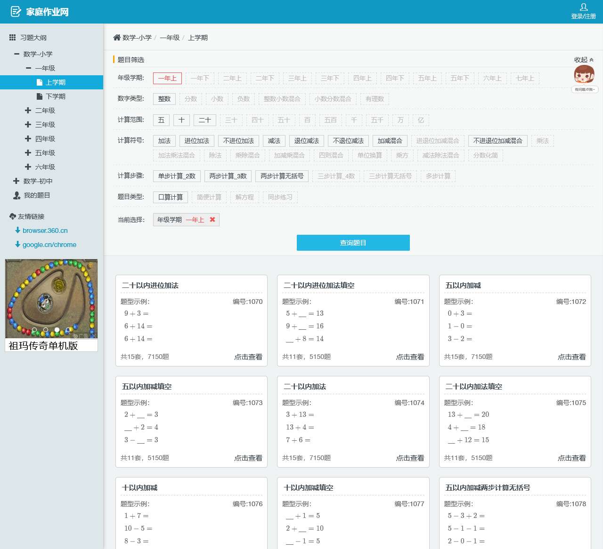Select the 口算计算 question type
The image size is (603, 549).
coord(171,197)
